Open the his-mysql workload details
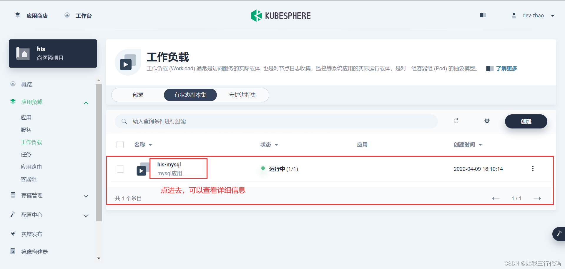565x269 pixels. (x=169, y=165)
